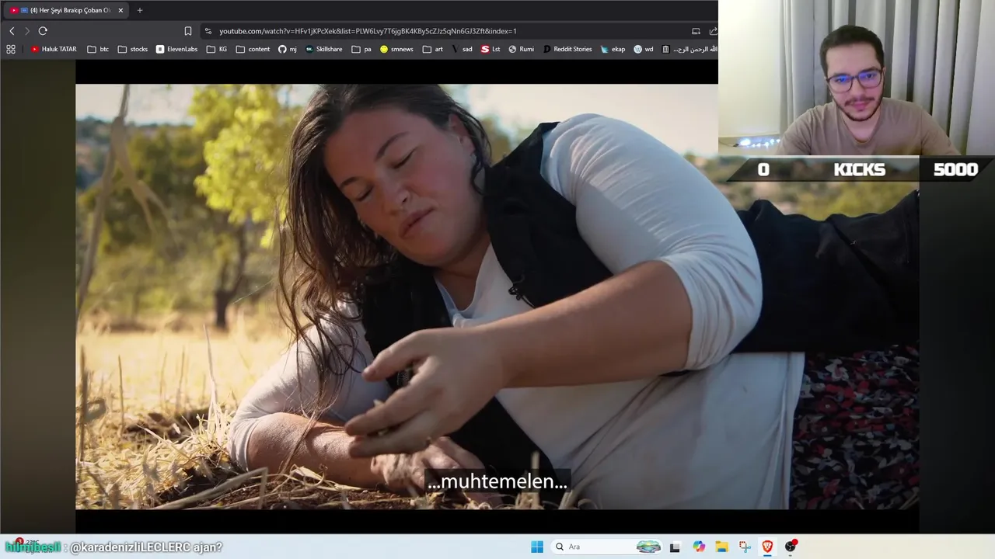This screenshot has height=559, width=995.
Task: Click the share icon in address bar
Action: click(713, 31)
